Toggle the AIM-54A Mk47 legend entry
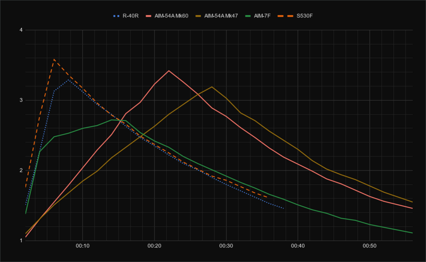The width and height of the screenshot is (426, 262). pyautogui.click(x=216, y=16)
